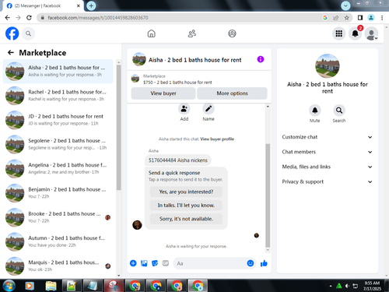
Task: Click the message text field Aa
Action: [210, 263]
